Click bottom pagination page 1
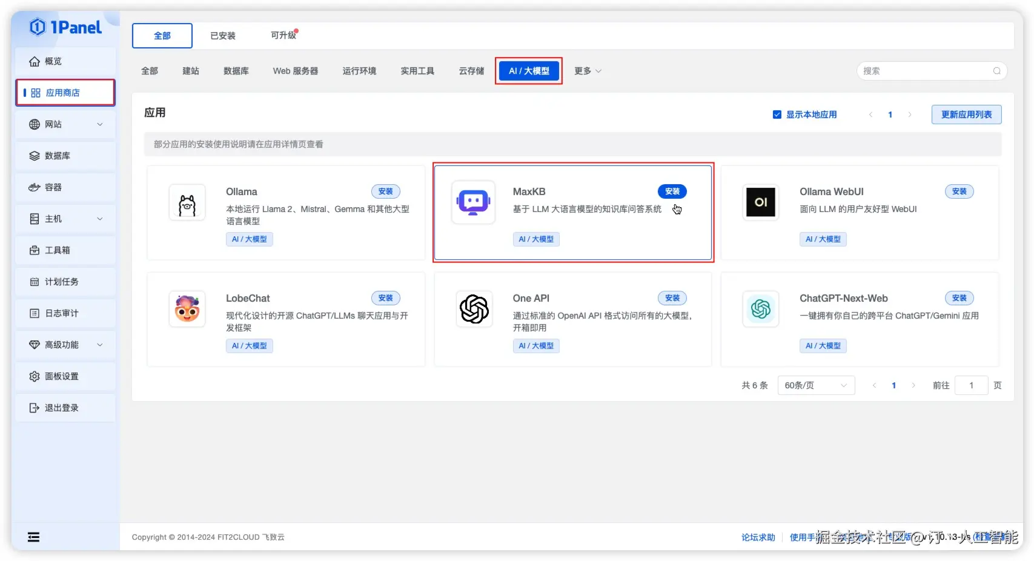 [894, 385]
